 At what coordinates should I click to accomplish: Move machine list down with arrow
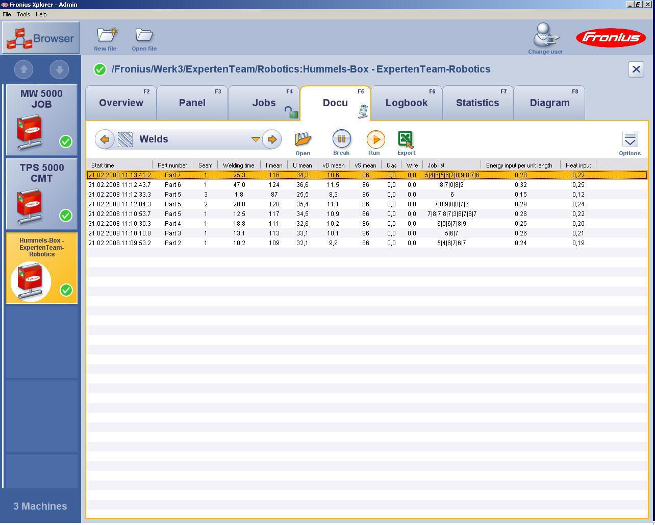point(59,69)
